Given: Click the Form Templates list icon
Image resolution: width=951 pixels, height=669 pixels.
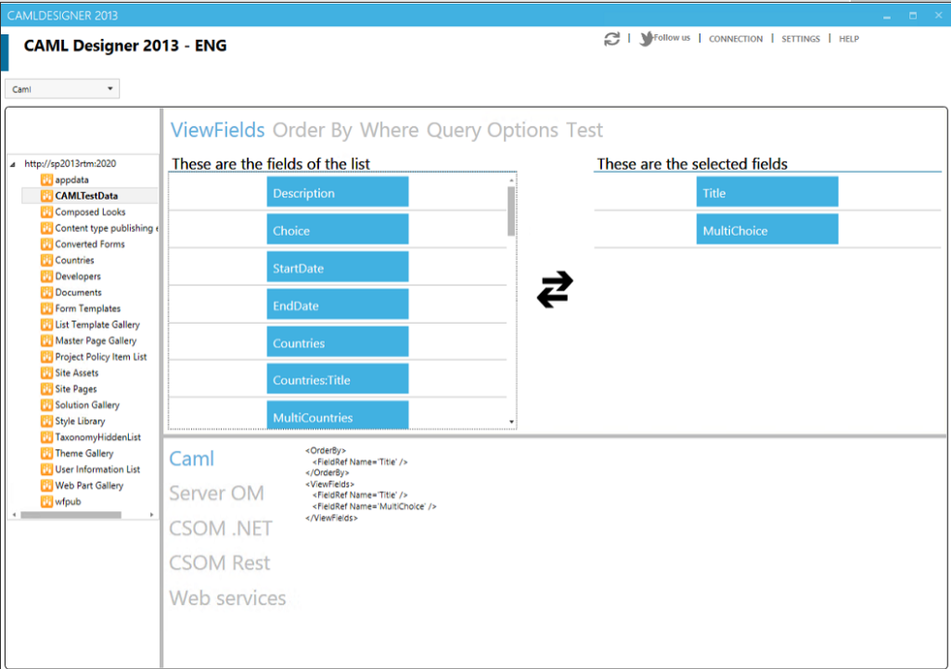Looking at the screenshot, I should [46, 308].
